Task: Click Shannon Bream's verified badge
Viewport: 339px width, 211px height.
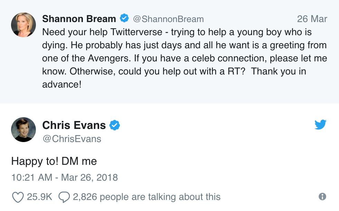Action: pyautogui.click(x=124, y=18)
